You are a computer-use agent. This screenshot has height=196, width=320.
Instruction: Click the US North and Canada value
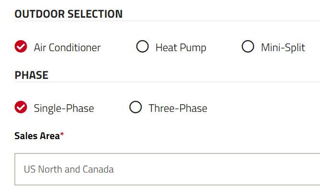point(69,169)
